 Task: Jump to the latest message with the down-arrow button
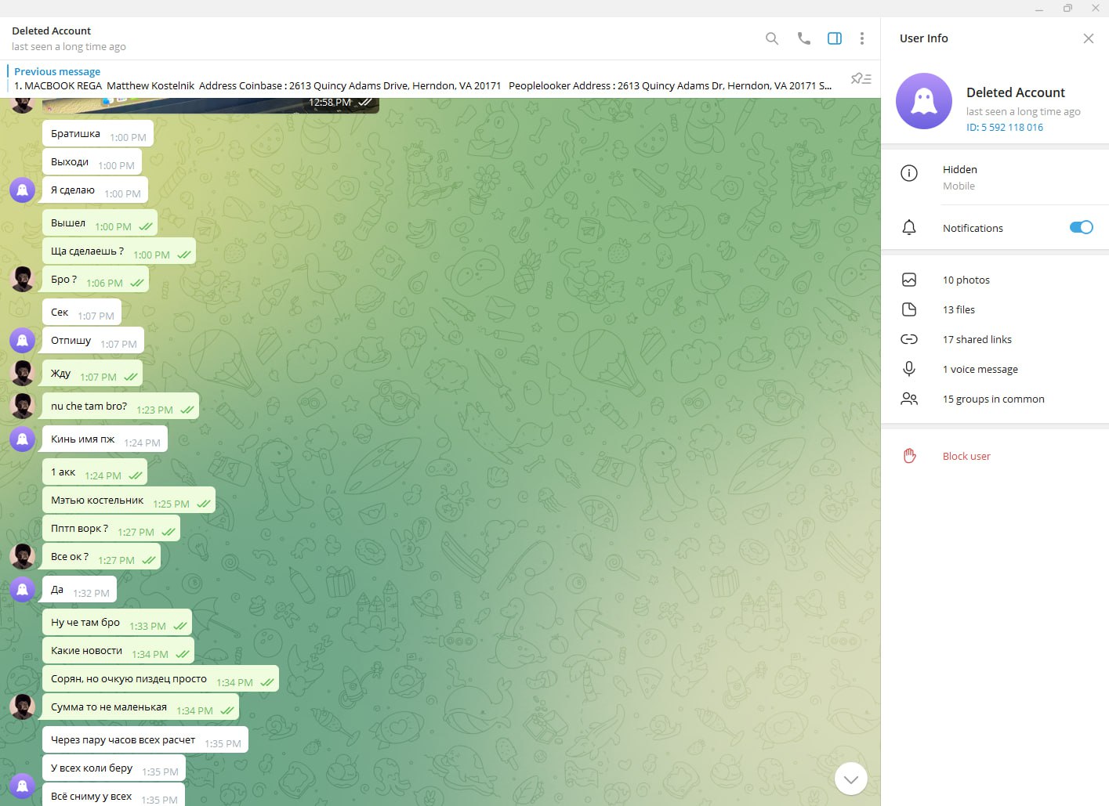(x=851, y=779)
